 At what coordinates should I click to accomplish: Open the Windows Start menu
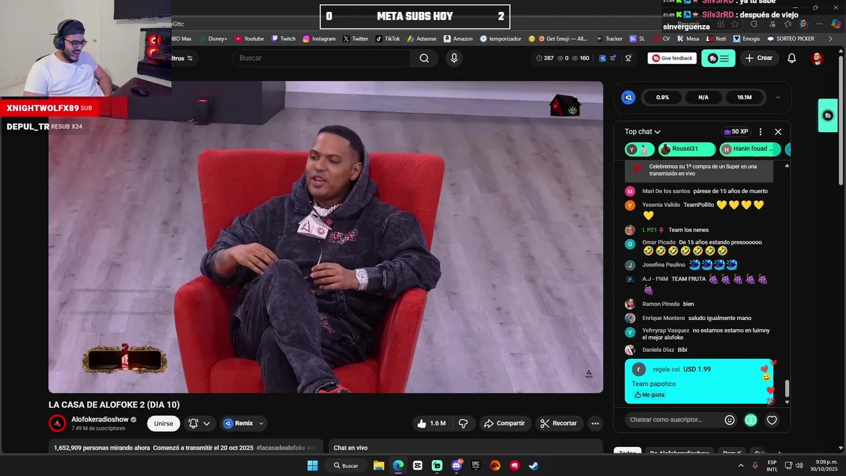[313, 465]
